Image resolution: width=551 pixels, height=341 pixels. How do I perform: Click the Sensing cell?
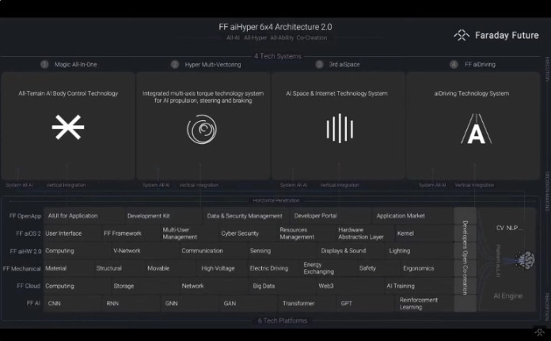click(x=283, y=251)
